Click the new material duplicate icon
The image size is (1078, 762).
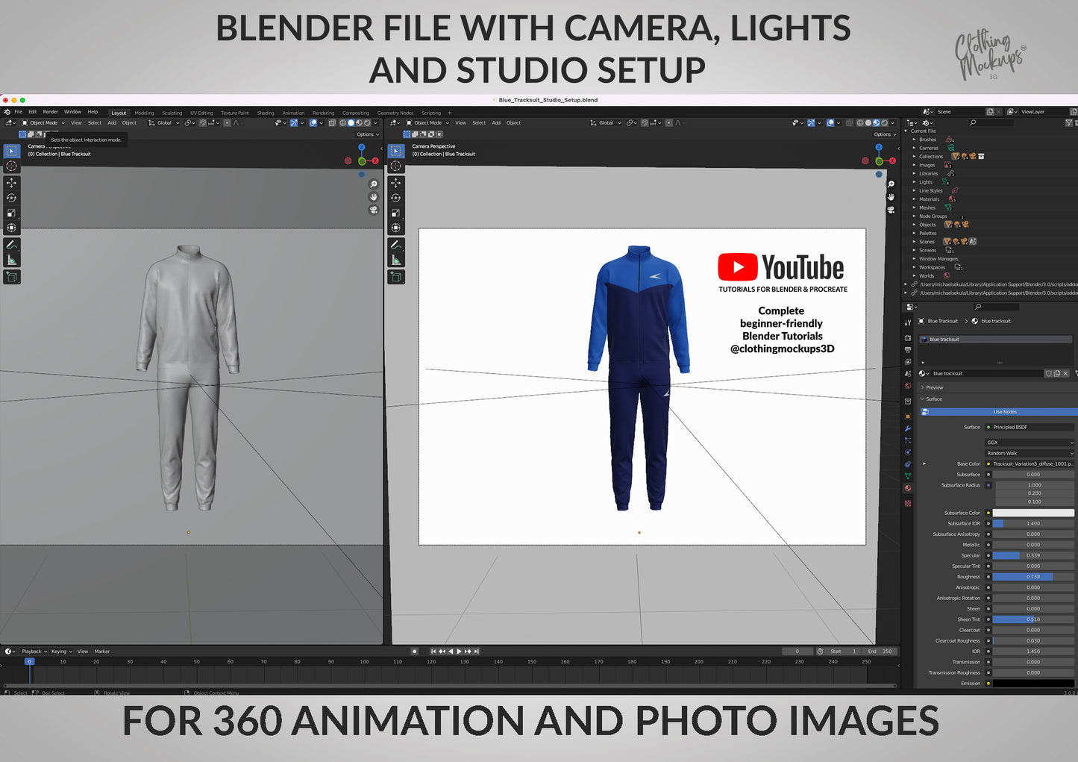click(1057, 373)
